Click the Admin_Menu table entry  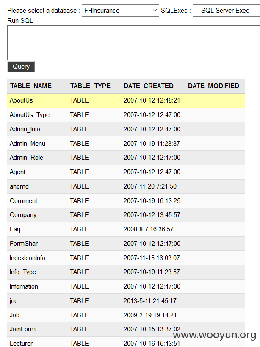(x=28, y=144)
